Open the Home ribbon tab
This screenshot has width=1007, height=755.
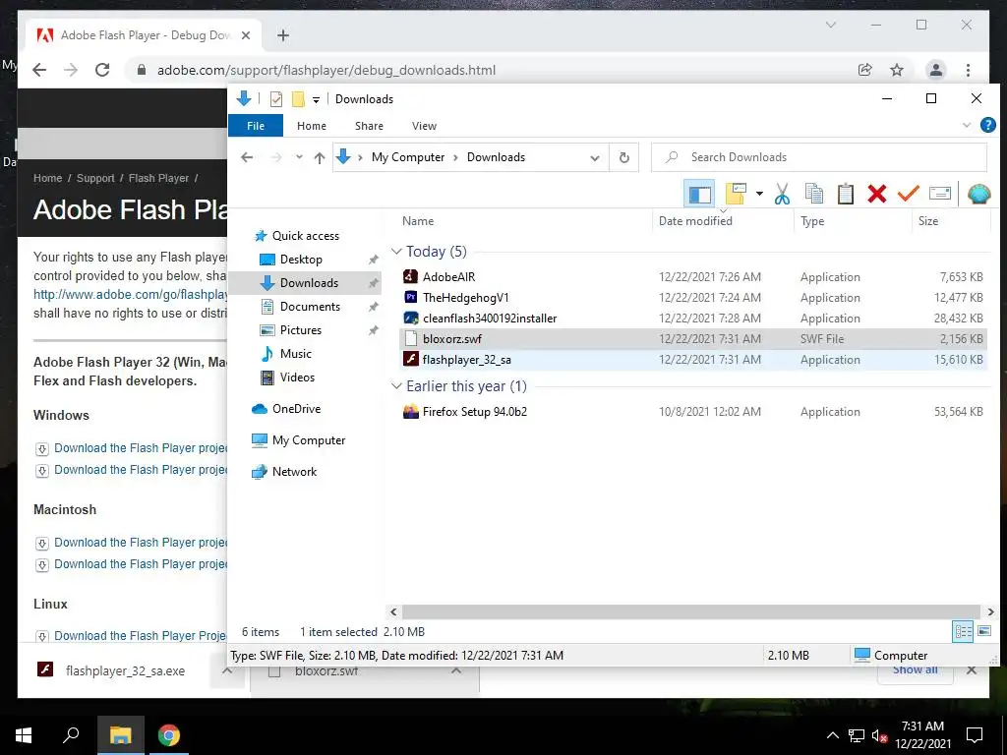click(312, 126)
